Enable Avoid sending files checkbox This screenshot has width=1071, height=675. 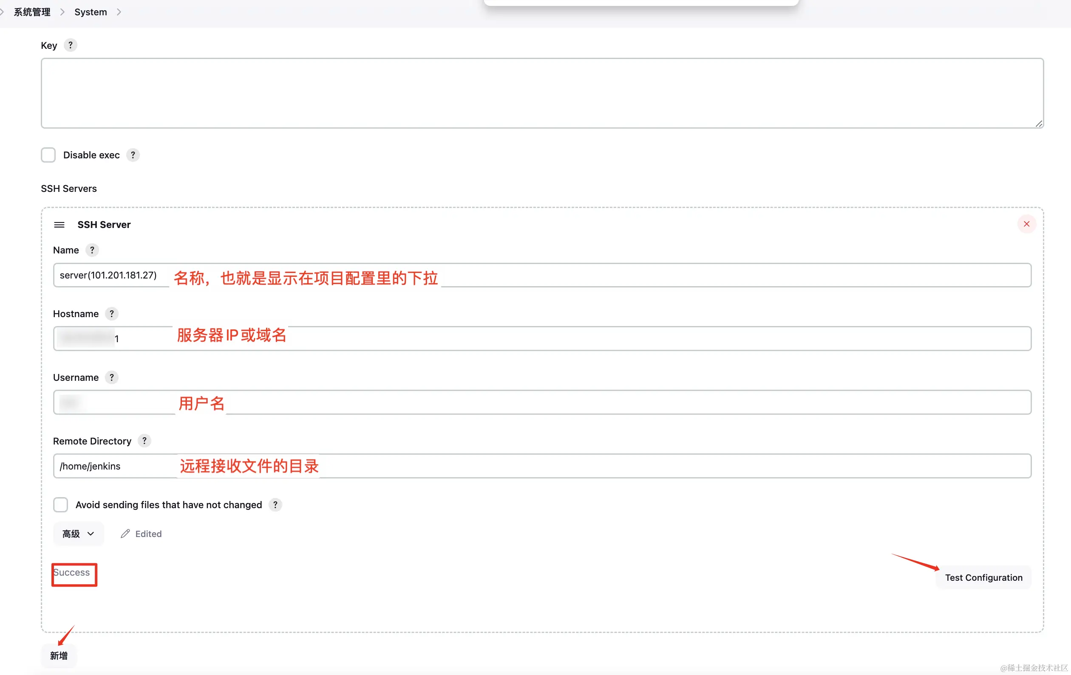(60, 504)
